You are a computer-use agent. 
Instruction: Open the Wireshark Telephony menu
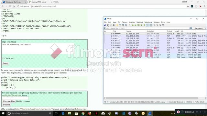(x=148, y=22)
